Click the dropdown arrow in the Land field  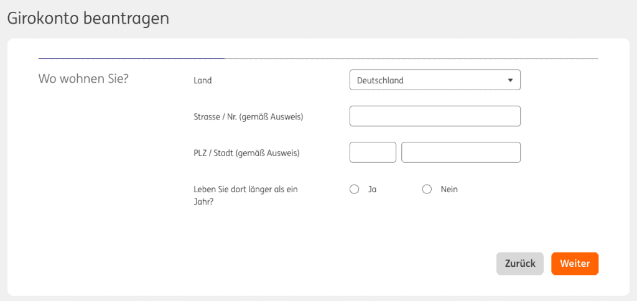tap(510, 80)
